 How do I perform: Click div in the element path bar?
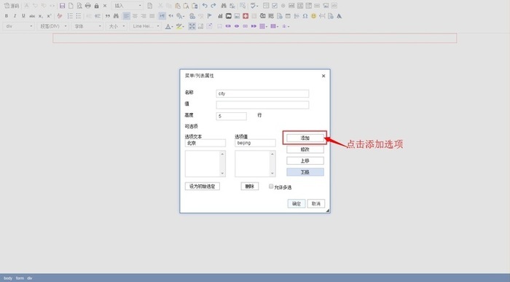click(30, 278)
